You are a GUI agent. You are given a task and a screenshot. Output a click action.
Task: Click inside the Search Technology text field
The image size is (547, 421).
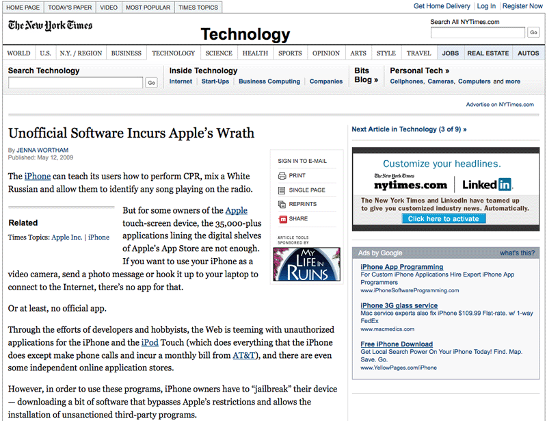click(x=75, y=83)
